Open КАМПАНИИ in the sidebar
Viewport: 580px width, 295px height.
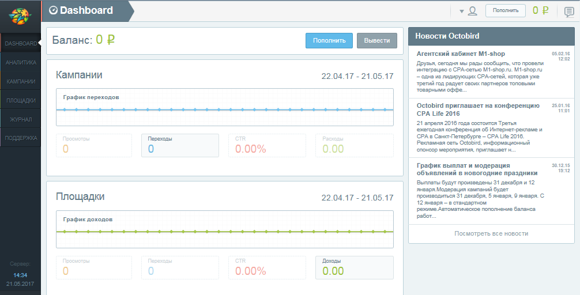coord(20,81)
